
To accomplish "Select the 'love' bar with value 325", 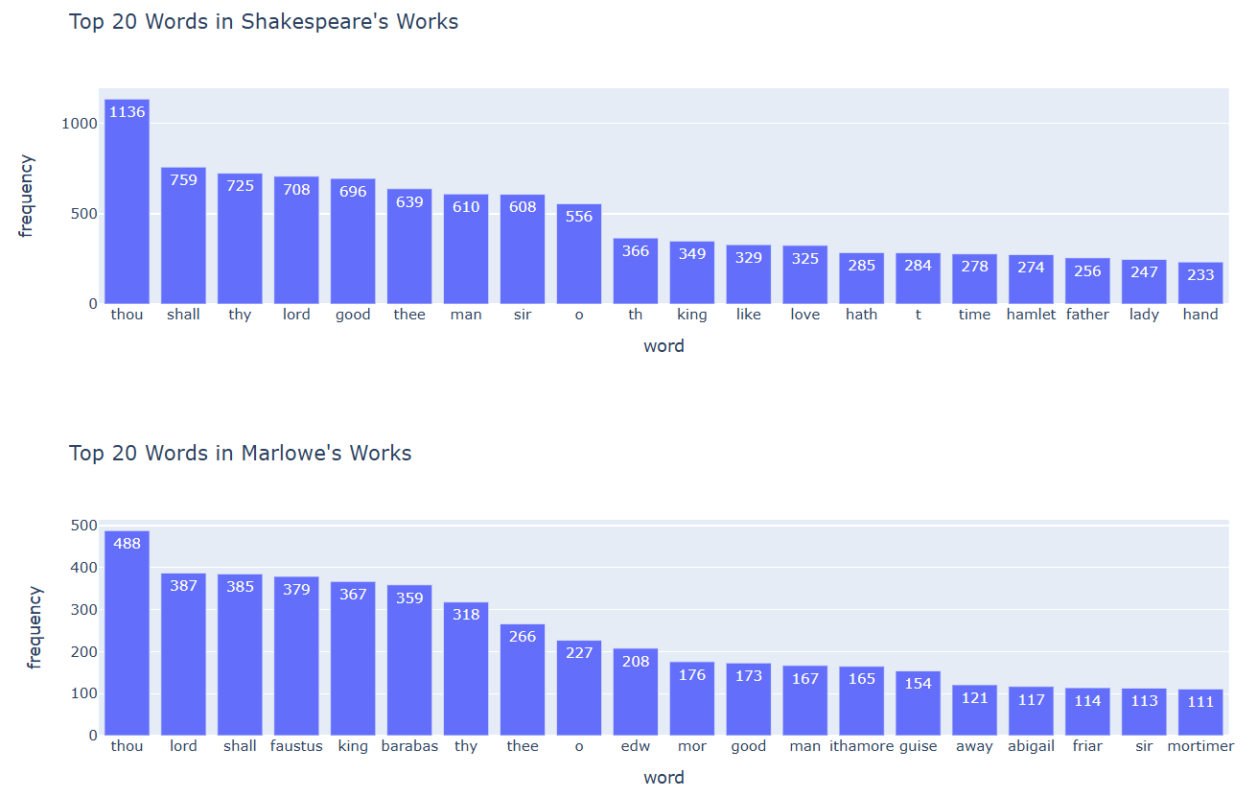I will pos(804,274).
